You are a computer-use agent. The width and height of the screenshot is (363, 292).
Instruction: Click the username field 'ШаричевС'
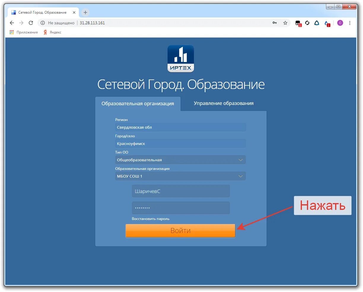click(181, 191)
